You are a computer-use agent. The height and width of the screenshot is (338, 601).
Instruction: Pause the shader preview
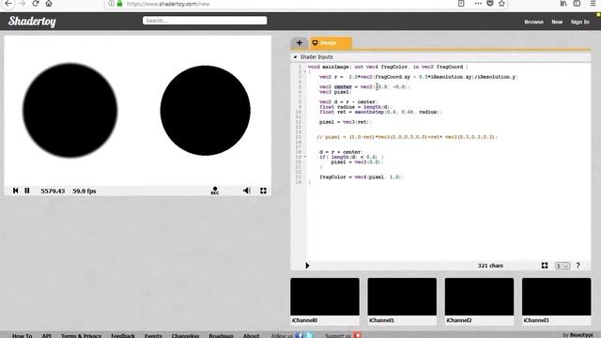click(27, 191)
